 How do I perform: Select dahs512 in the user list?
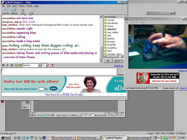[112, 29]
